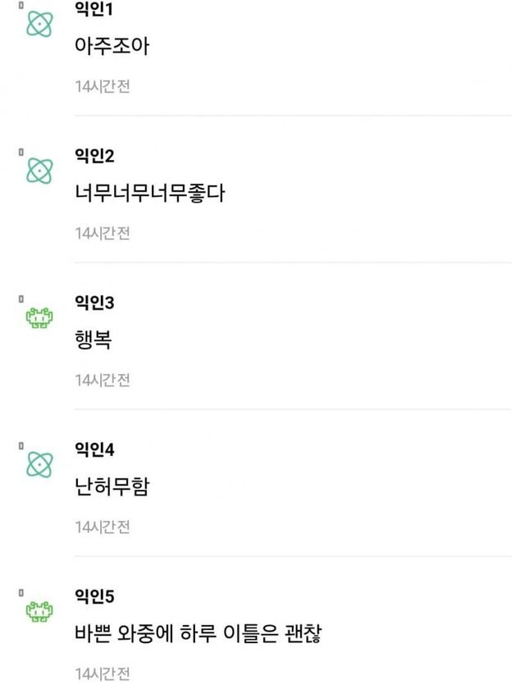Click the comment "난허무함"
525x694 pixels.
[x=112, y=487]
